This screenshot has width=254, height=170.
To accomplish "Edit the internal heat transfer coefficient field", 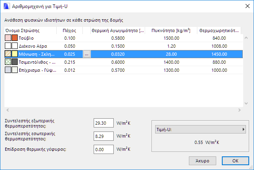I will click(103, 136).
